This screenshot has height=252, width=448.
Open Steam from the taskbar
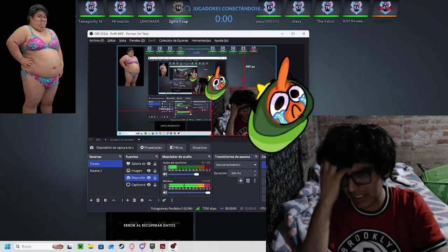pyautogui.click(x=121, y=246)
